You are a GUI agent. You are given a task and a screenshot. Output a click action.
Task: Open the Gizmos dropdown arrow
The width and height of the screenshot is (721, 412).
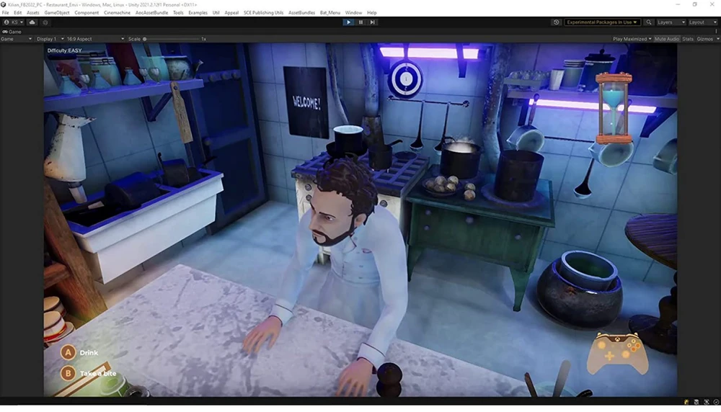click(x=717, y=39)
